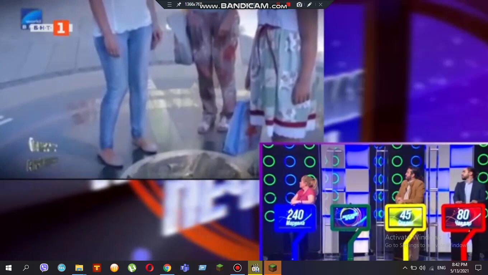The image size is (488, 275).
Task: Expand the hidden system tray icons
Action: 405,268
